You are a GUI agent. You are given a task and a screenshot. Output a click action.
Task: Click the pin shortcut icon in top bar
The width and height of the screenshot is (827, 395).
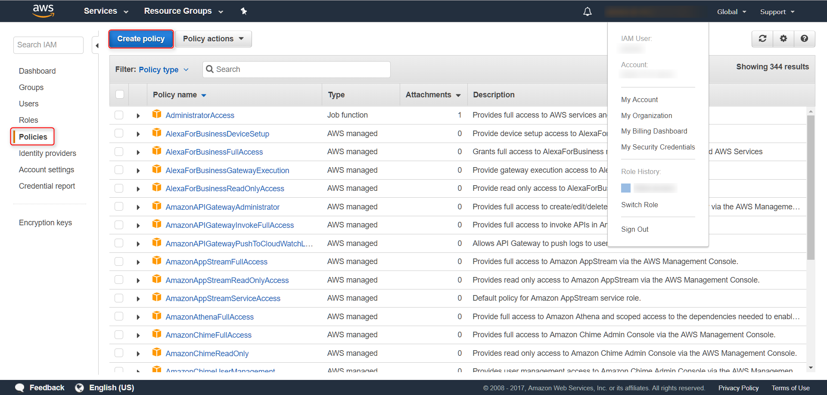click(x=244, y=11)
